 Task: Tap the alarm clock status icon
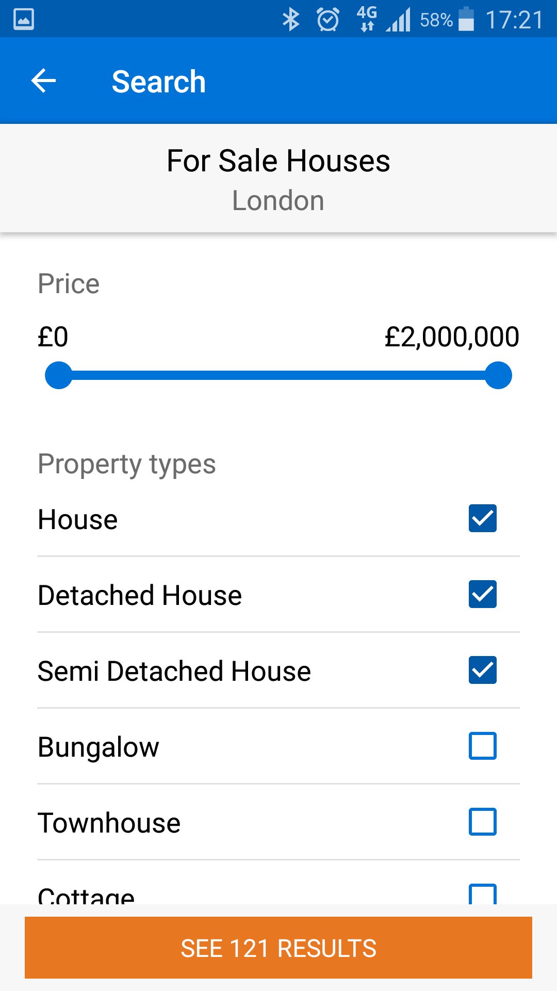[x=328, y=20]
